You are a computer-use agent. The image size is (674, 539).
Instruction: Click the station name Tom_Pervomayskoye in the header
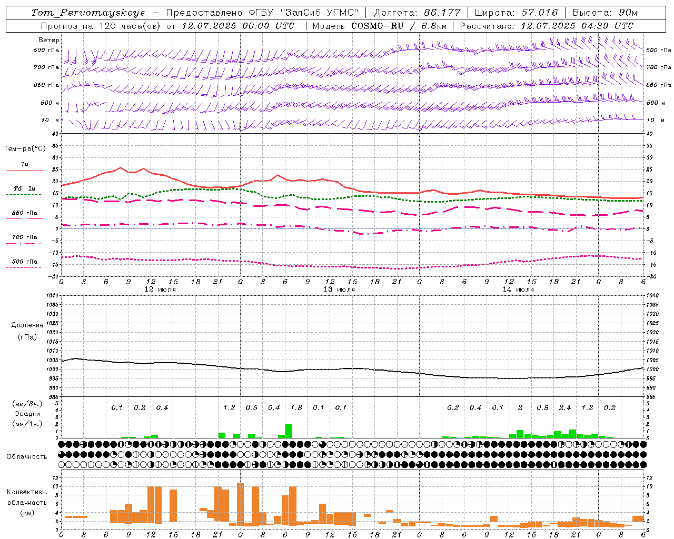coord(88,13)
